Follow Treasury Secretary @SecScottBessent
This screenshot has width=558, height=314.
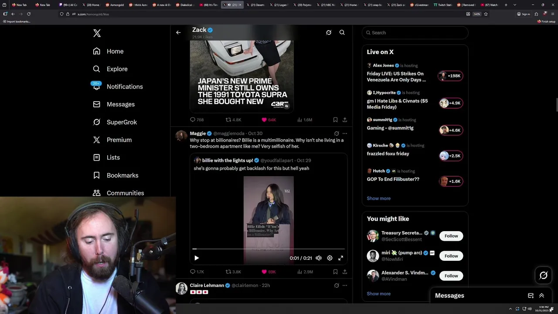click(x=451, y=236)
